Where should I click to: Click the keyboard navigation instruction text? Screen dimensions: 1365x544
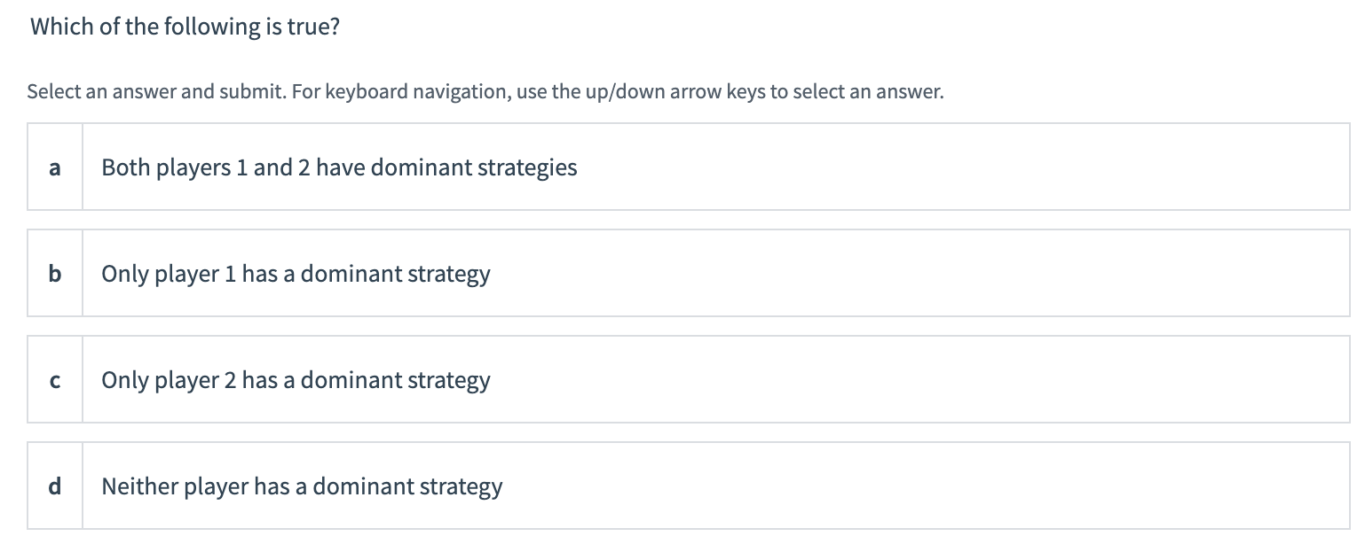click(485, 90)
